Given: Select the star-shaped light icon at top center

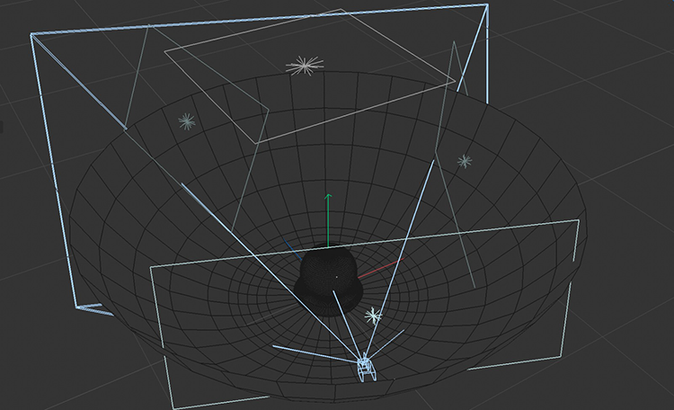Looking at the screenshot, I should (304, 65).
